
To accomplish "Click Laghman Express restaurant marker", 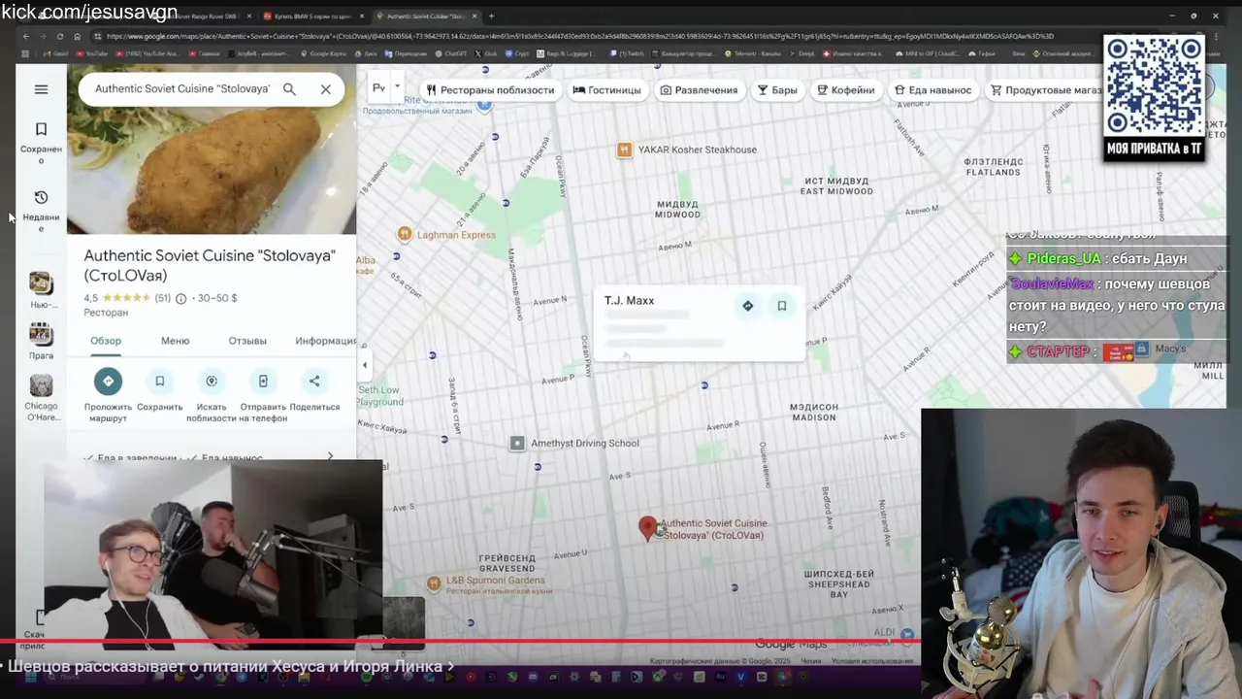I will pyautogui.click(x=405, y=234).
